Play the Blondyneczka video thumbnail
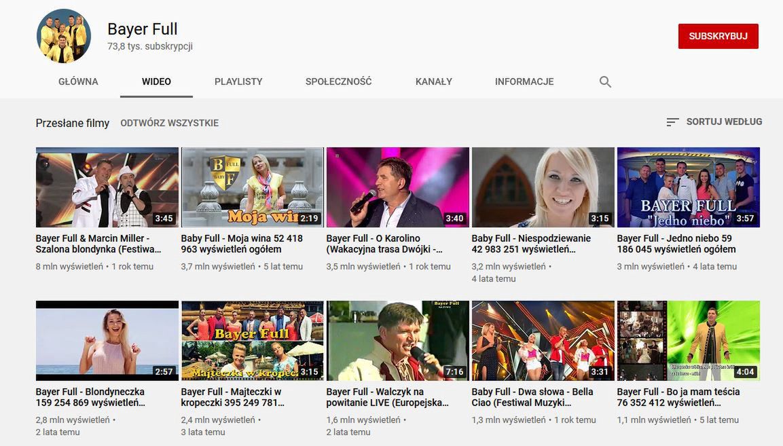Viewport: 783px width, 446px height. pos(107,341)
